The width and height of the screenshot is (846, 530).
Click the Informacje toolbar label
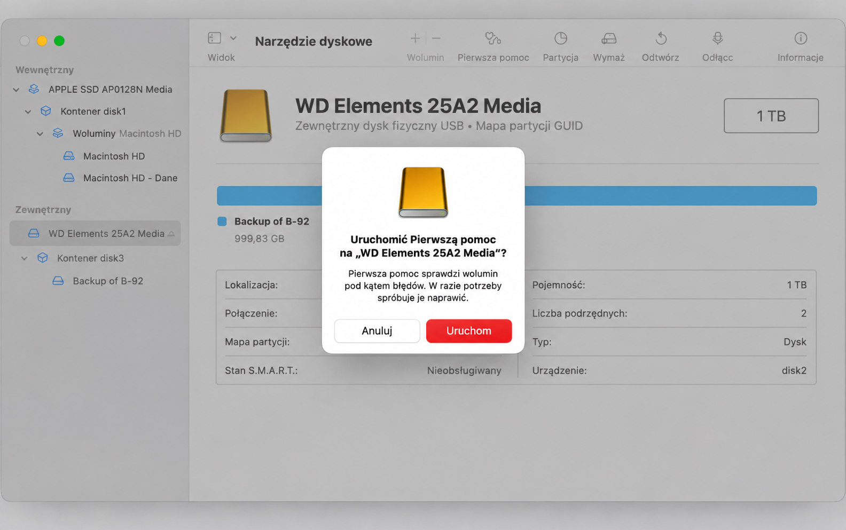coord(800,58)
